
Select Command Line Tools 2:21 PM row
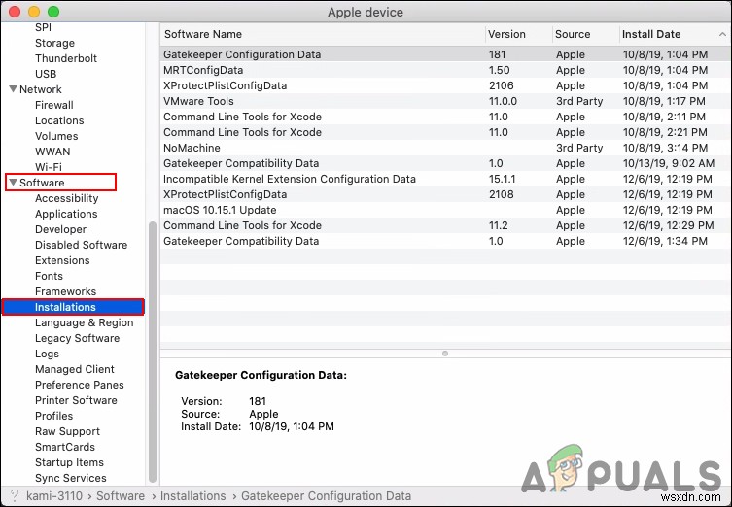[445, 132]
